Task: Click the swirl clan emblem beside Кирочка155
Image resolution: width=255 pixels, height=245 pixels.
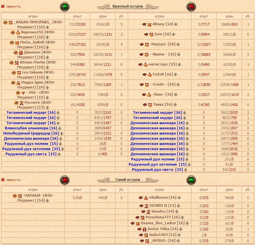Action: pyautogui.click(x=13, y=32)
